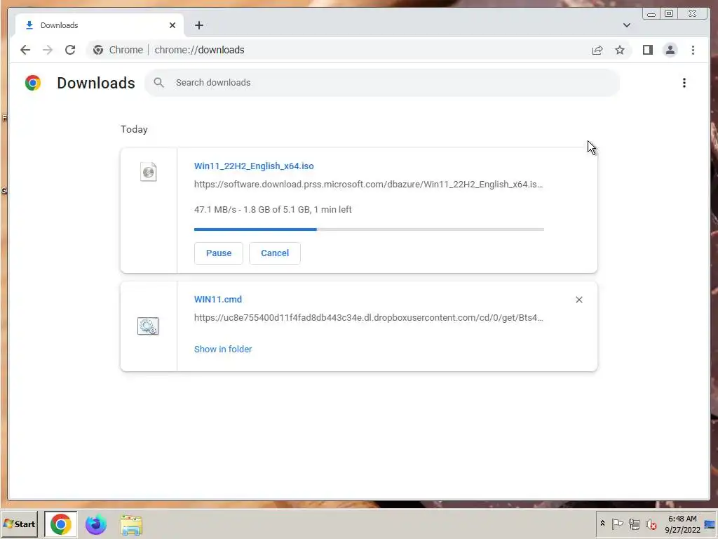
Task: Click the network tray icon
Action: 634,524
